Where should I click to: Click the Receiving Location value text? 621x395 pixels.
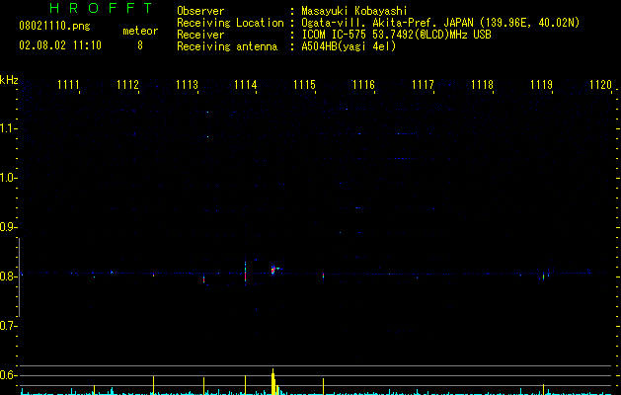[x=440, y=23]
